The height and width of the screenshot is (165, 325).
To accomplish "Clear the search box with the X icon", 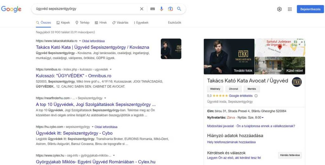I will click(x=142, y=9).
